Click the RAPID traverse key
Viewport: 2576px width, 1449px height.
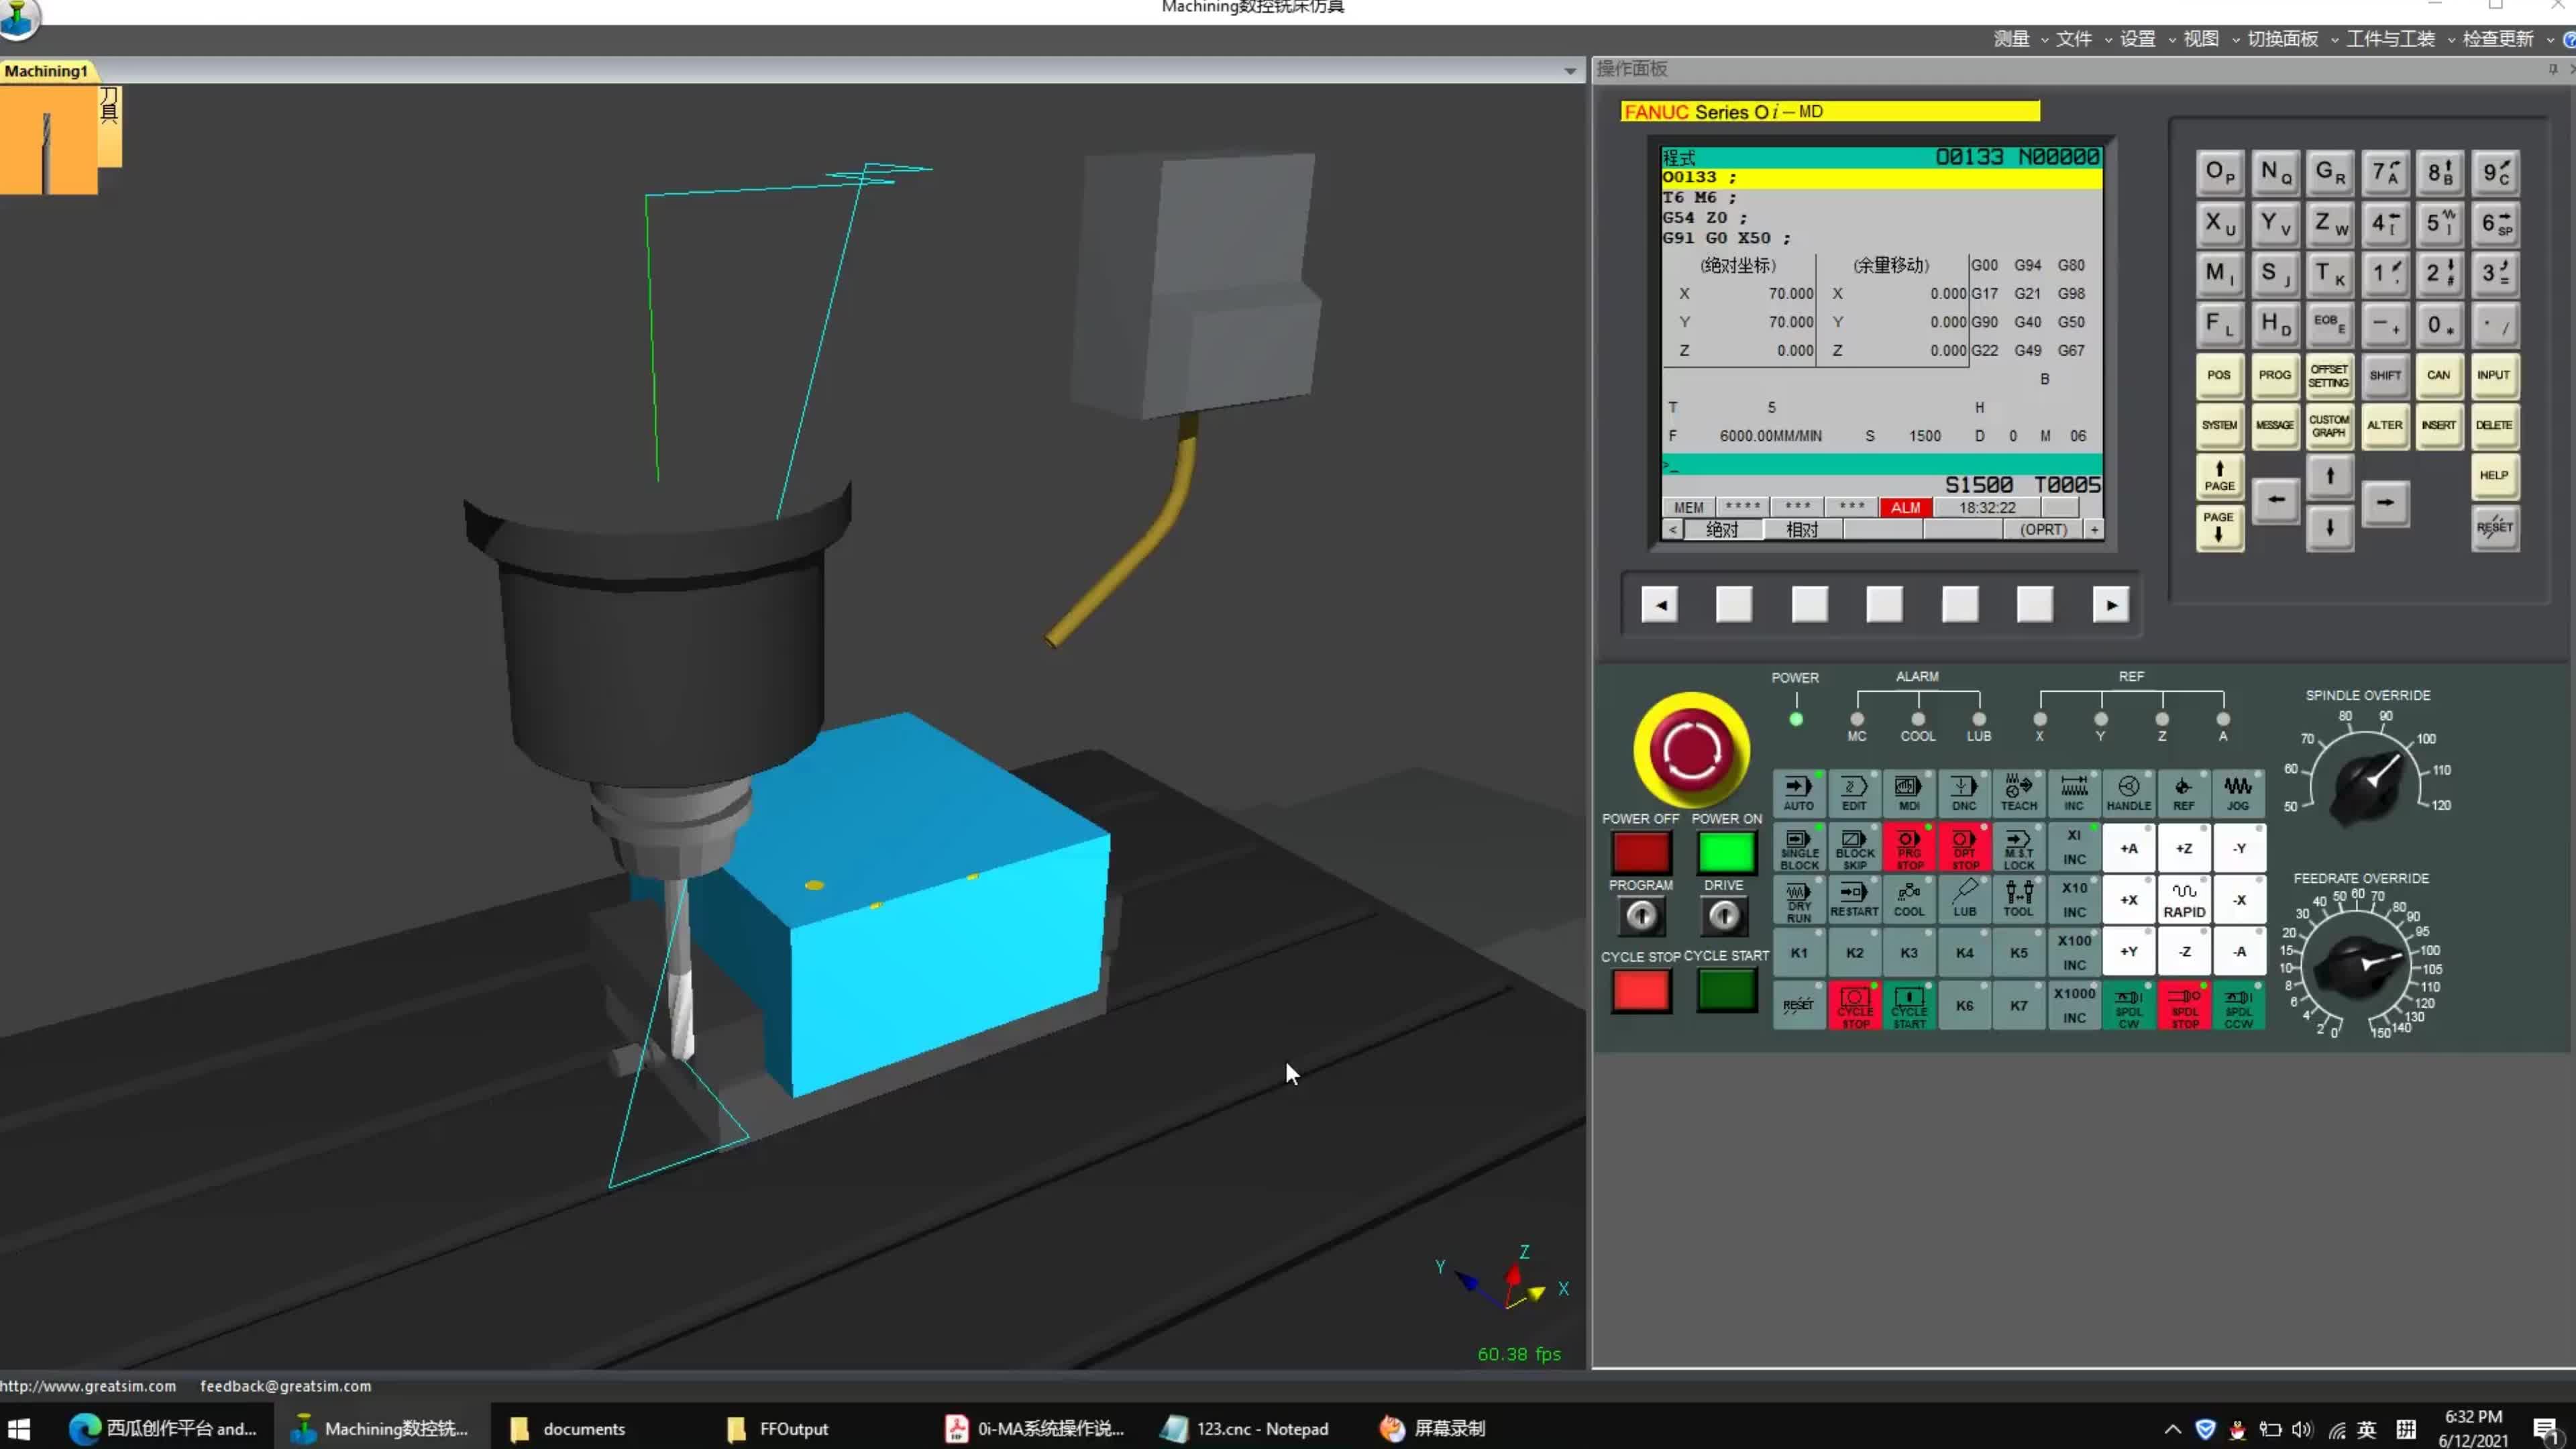2184,899
